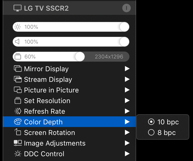The image size is (193, 161).
Task: Open the Color Depth menu item
Action: (x=43, y=122)
